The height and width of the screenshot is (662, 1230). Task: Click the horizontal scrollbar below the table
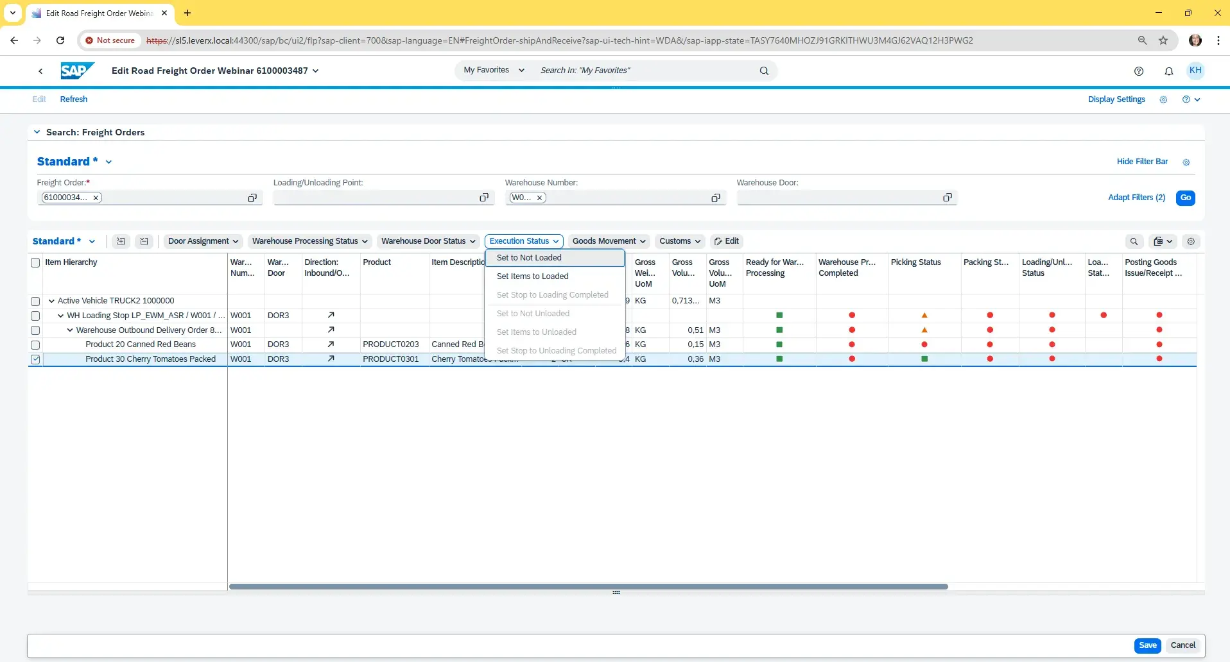[589, 586]
